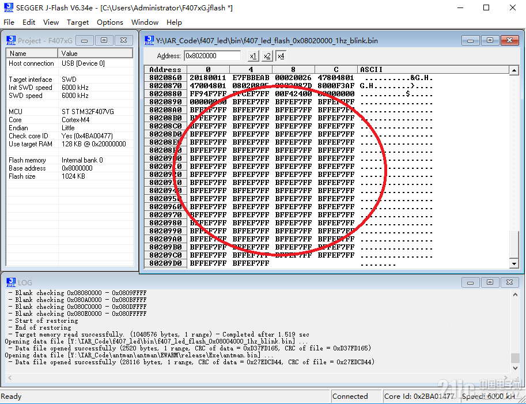Screen dimensions: 526x404
Task: Click the Name column header in Project
Action: click(32, 54)
